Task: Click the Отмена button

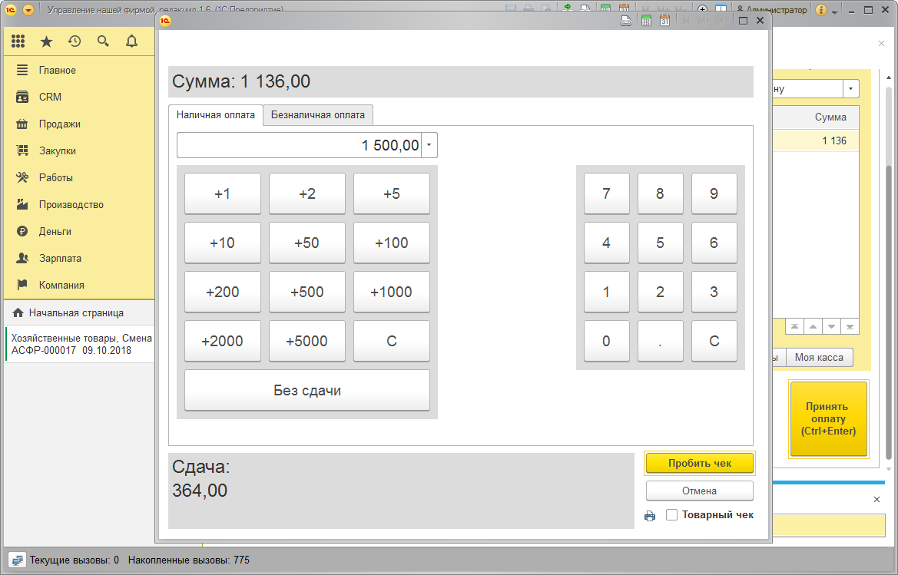Action: click(699, 491)
